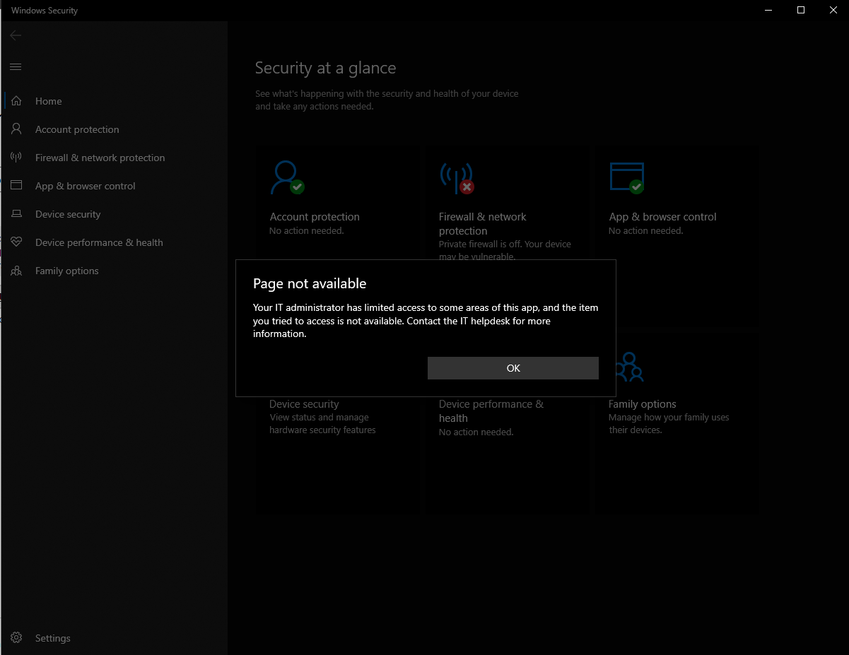Open App & browser control sidebar label
This screenshot has height=655, width=849.
click(x=85, y=186)
